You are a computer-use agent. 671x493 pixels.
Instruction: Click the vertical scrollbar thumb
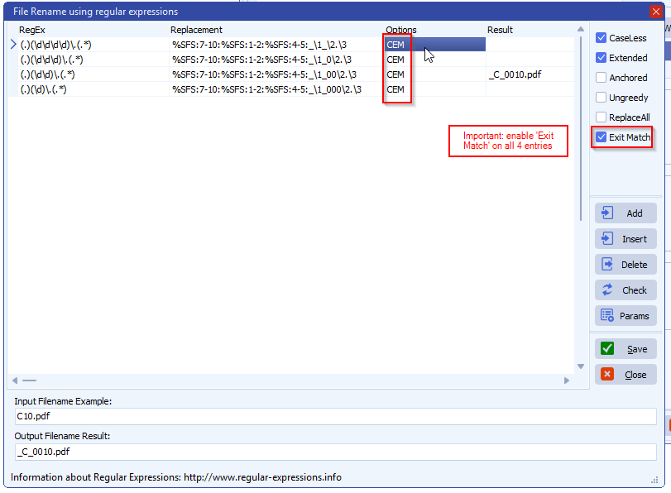[581, 128]
